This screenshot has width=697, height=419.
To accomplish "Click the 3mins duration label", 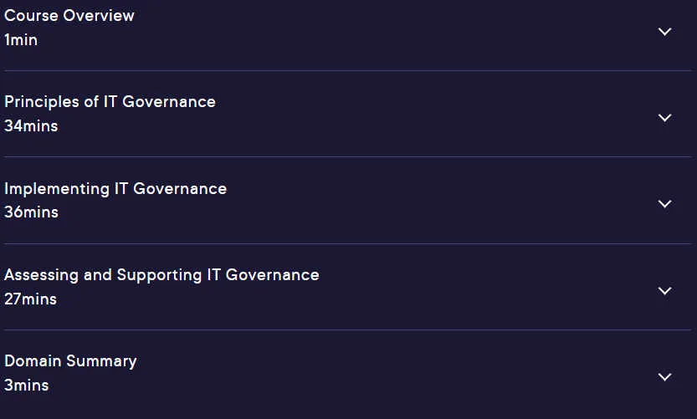I will click(x=27, y=386).
